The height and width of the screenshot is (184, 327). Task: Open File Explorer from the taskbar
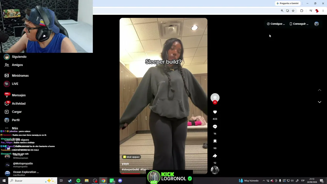pos(87,181)
